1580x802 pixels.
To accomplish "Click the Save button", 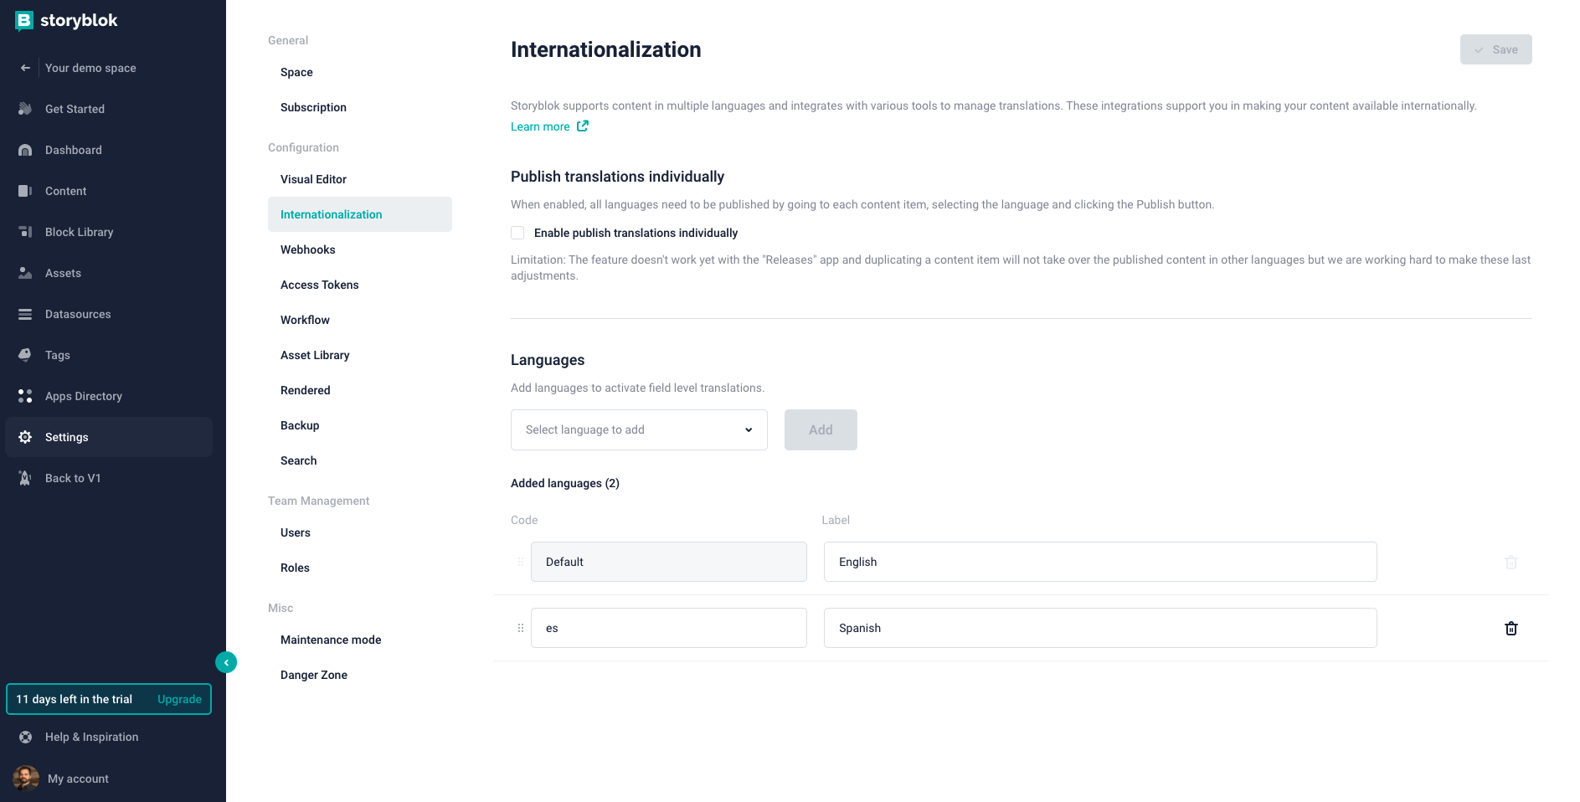I will 1496,49.
